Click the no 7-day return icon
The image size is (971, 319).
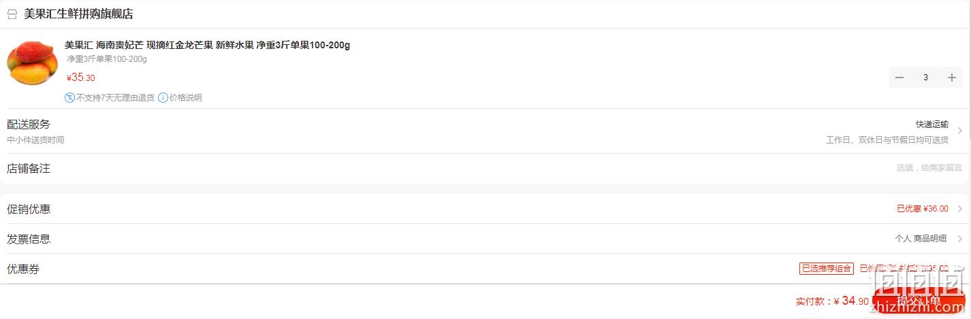(x=69, y=97)
